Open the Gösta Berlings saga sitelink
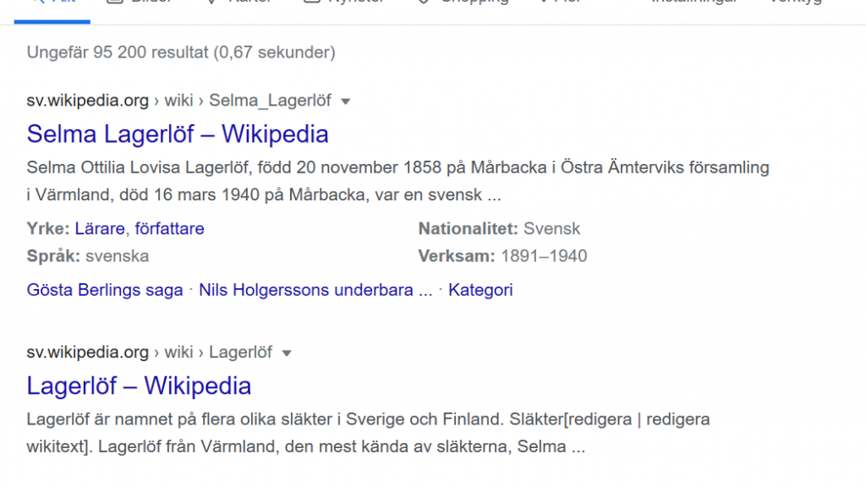 pyautogui.click(x=104, y=290)
